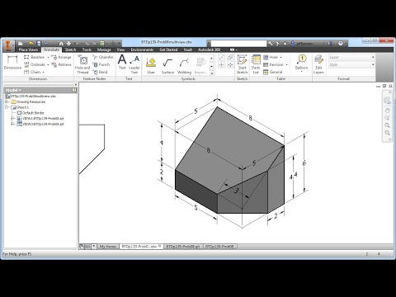Choose the Baseline dimension tool
The height and width of the screenshot is (297, 396).
34,57
